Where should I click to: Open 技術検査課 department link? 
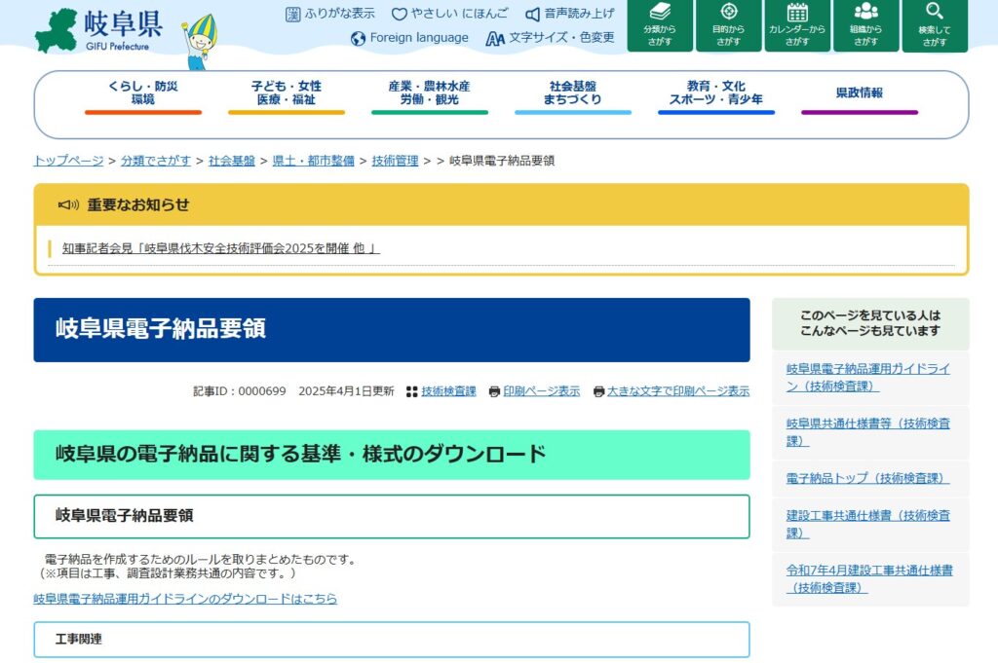click(448, 391)
